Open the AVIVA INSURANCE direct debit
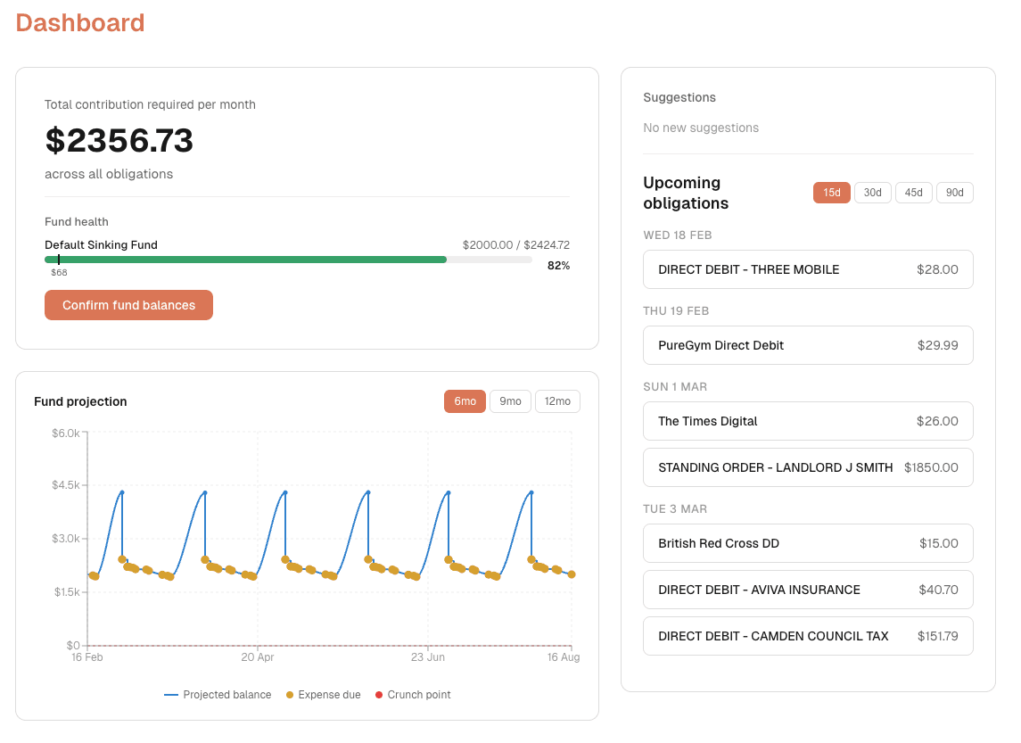 pos(808,589)
